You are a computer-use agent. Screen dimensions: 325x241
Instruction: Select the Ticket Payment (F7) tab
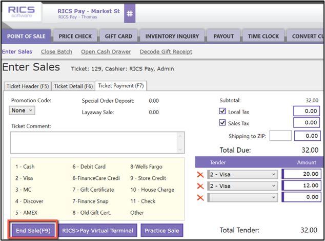(121, 86)
